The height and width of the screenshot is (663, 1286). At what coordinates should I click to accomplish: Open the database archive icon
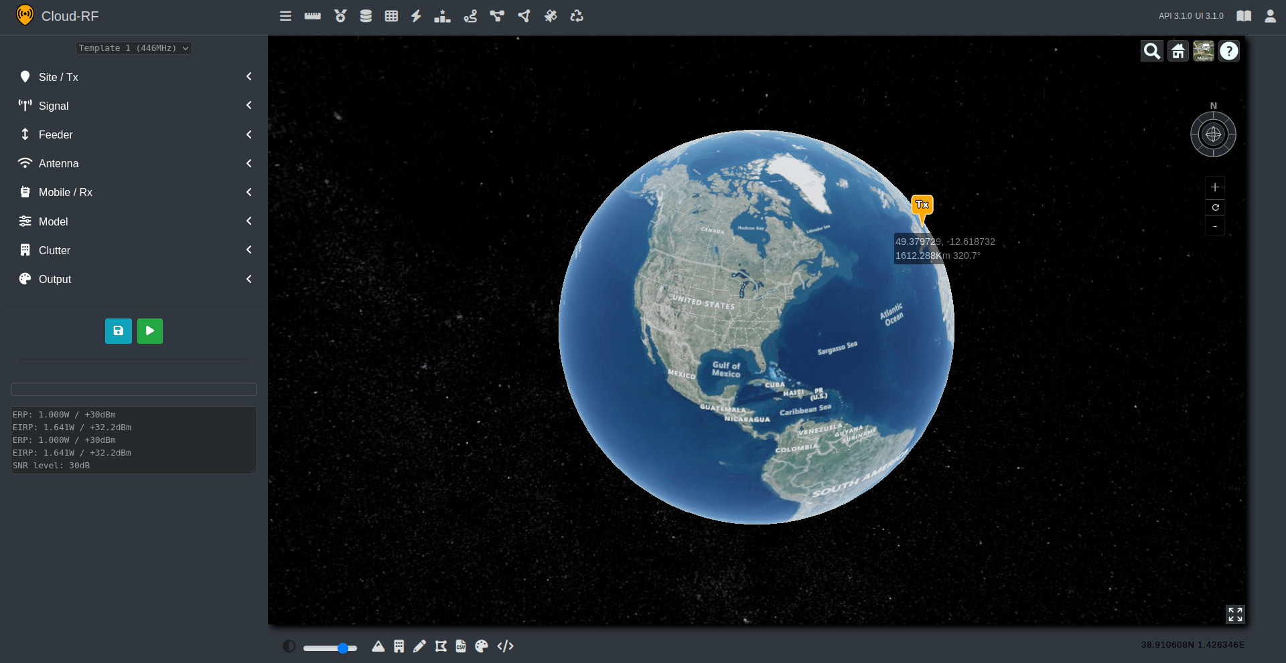(x=366, y=16)
